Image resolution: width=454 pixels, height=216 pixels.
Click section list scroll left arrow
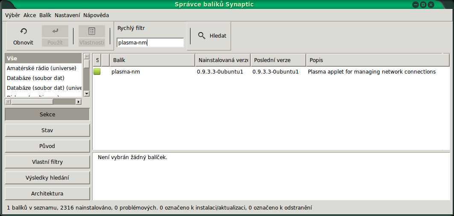(8, 102)
